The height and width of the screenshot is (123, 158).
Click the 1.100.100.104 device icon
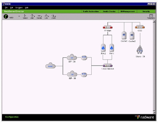pyautogui.click(x=108, y=65)
